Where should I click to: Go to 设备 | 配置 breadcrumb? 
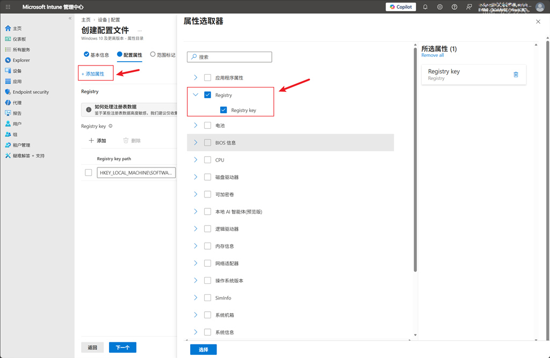point(108,20)
